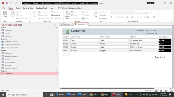
Task: Click the Spelling button
Action: pos(85,15)
